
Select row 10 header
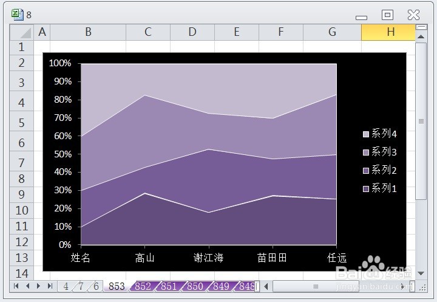[x=22, y=210]
